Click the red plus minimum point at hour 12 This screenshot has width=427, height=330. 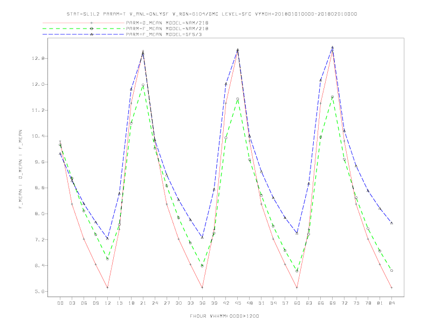point(108,287)
